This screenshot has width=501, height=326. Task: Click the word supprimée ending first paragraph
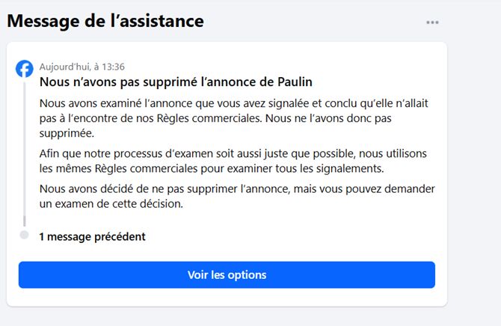(67, 133)
